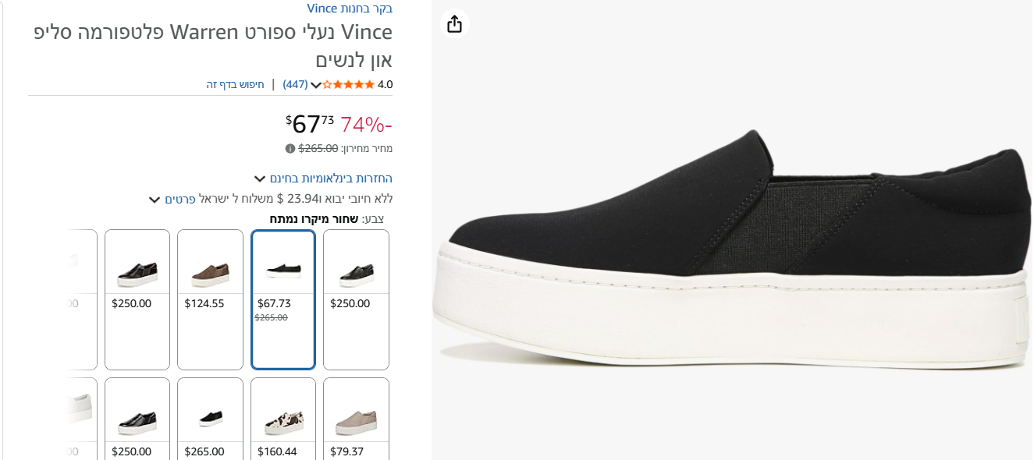This screenshot has height=460, width=1034.
Task: Click the $67.73 current price
Action: (x=310, y=124)
